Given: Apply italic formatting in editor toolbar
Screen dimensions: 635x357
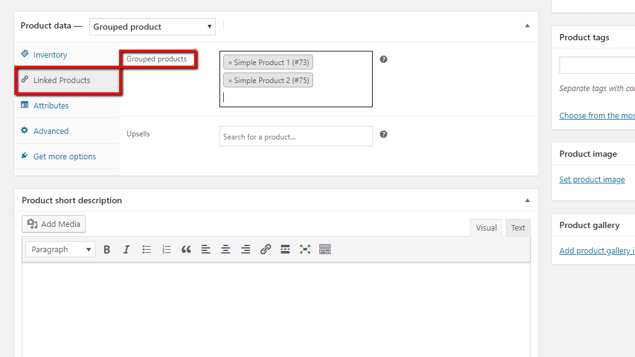Looking at the screenshot, I should [x=127, y=249].
